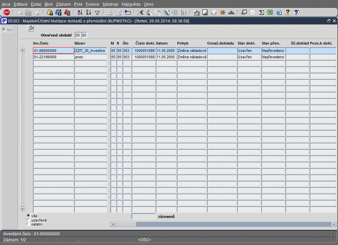This screenshot has width=338, height=245.
Task: Click the Copy icon next to scissors
Action: coord(149,13)
